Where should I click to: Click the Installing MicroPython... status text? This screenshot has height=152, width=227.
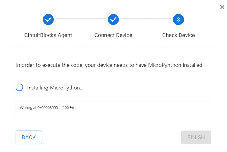pos(55,88)
